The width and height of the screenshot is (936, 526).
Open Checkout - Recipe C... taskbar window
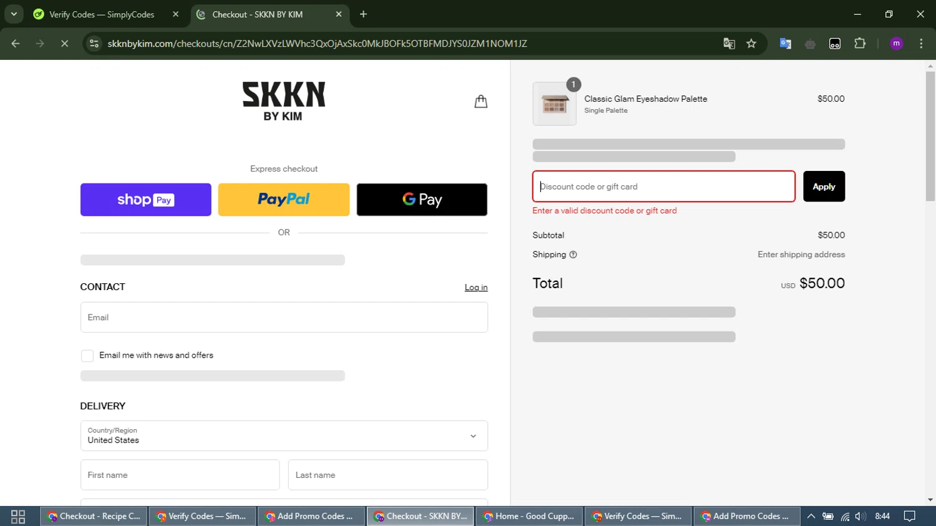click(94, 516)
